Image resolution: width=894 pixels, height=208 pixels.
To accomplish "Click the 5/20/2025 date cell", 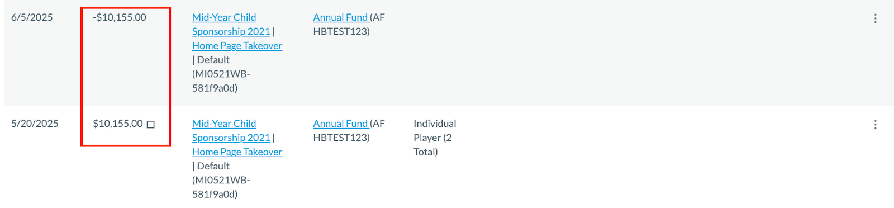I will pyautogui.click(x=35, y=124).
